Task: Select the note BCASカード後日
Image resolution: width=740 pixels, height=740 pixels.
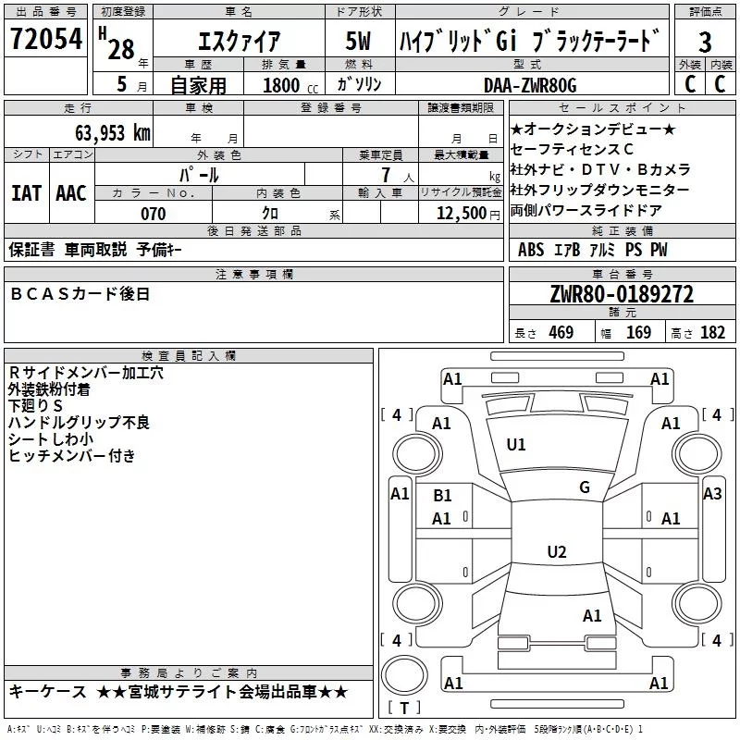Action: click(80, 294)
